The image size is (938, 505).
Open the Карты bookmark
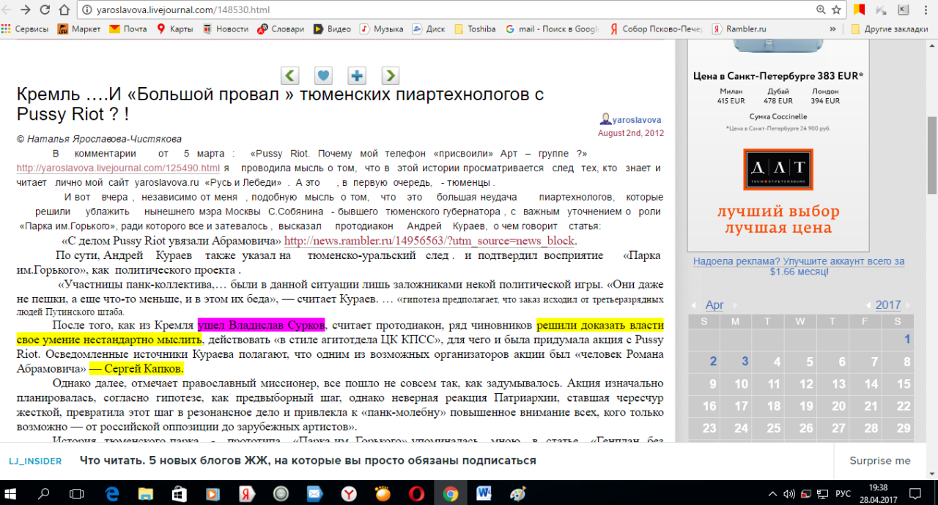(174, 29)
